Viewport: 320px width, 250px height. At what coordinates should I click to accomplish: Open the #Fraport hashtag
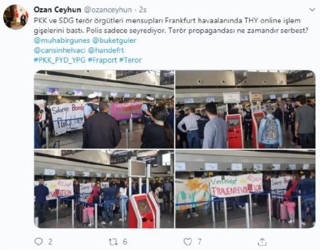coord(102,60)
